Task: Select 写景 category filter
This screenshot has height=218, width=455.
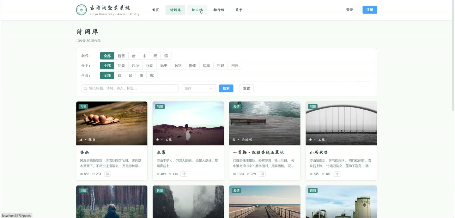Action: point(121,66)
